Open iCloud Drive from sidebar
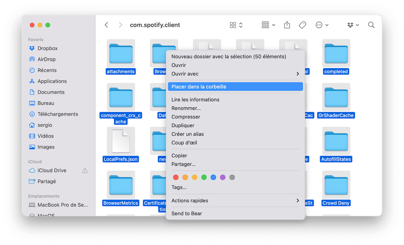 tap(52, 170)
